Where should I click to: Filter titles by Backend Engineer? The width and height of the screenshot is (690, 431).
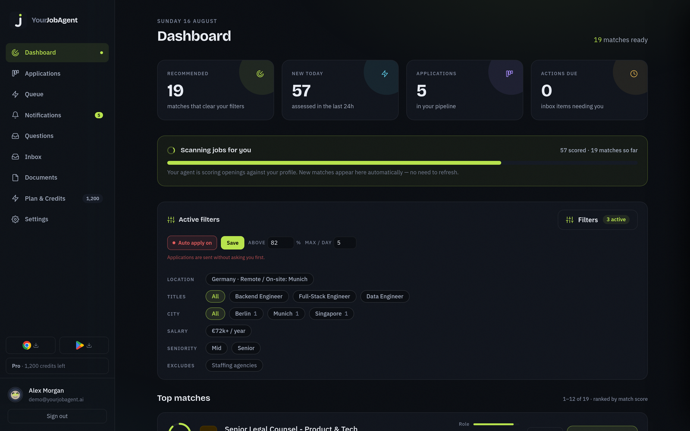259,297
